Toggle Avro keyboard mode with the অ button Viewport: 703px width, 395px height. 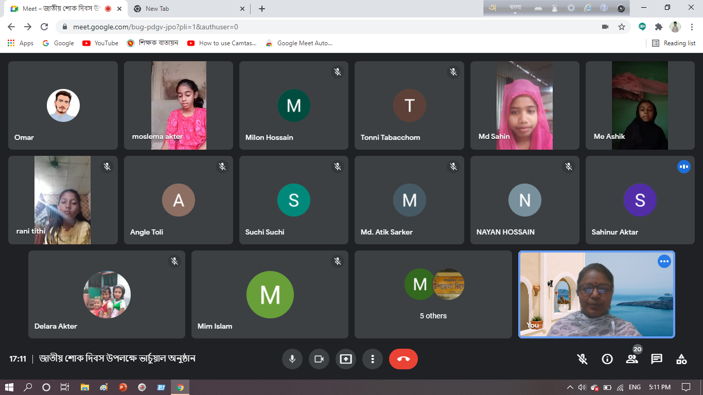coord(493,8)
